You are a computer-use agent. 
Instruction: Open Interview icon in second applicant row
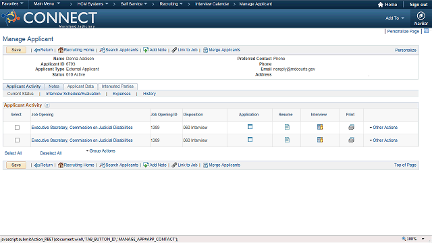tap(319, 140)
